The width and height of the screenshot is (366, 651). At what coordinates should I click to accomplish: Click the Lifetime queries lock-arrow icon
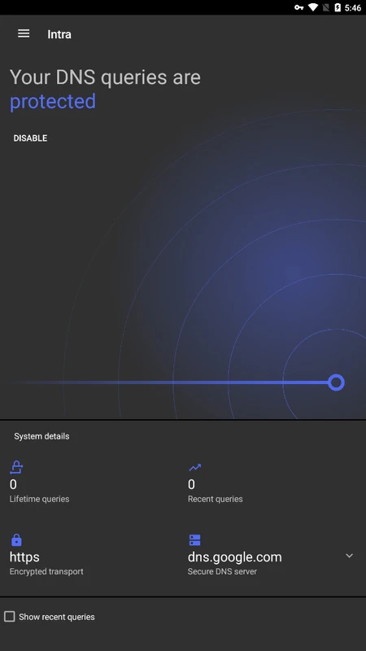point(16,467)
